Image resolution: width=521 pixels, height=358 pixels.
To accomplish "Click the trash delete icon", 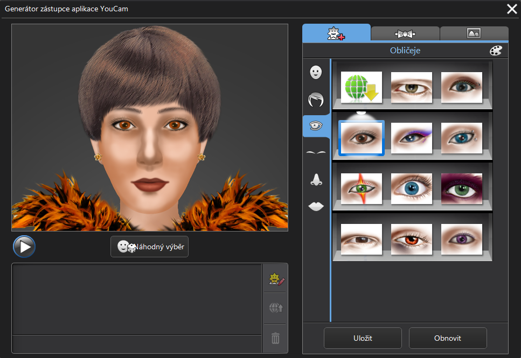I will [x=275, y=338].
